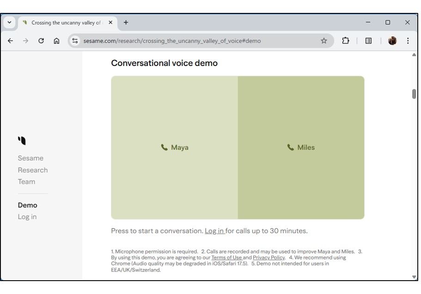Open a new tab with plus button
The image size is (421, 294).
[126, 22]
